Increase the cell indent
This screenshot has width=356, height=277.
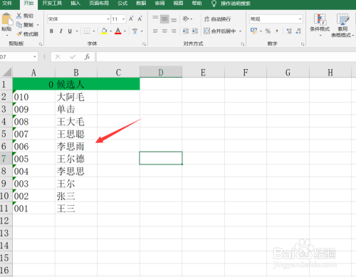click(x=195, y=31)
